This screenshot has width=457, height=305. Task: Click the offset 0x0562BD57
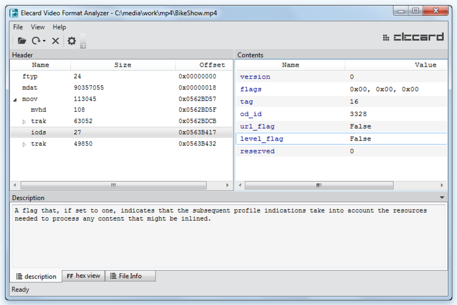pos(197,99)
